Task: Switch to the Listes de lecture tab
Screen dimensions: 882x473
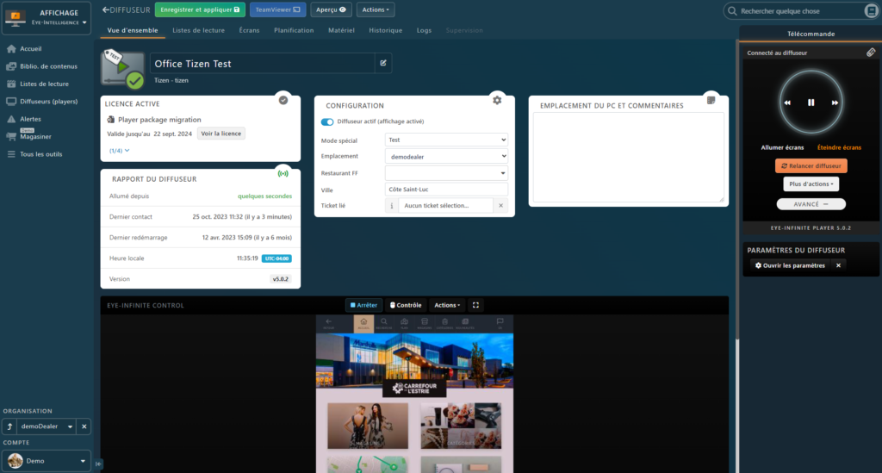Action: pyautogui.click(x=199, y=30)
